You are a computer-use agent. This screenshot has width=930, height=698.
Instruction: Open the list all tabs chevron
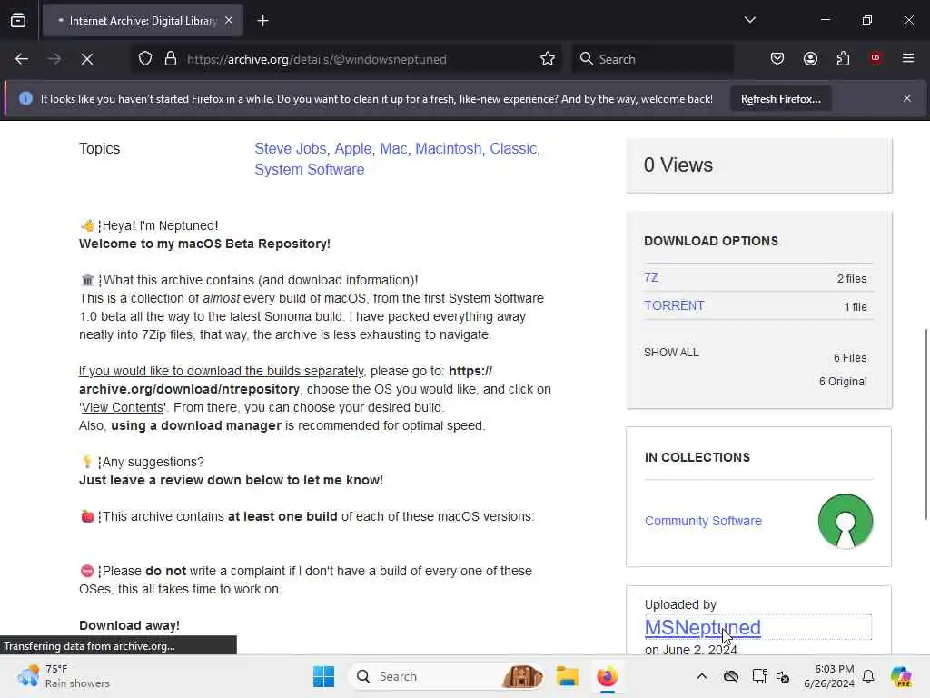click(x=749, y=20)
